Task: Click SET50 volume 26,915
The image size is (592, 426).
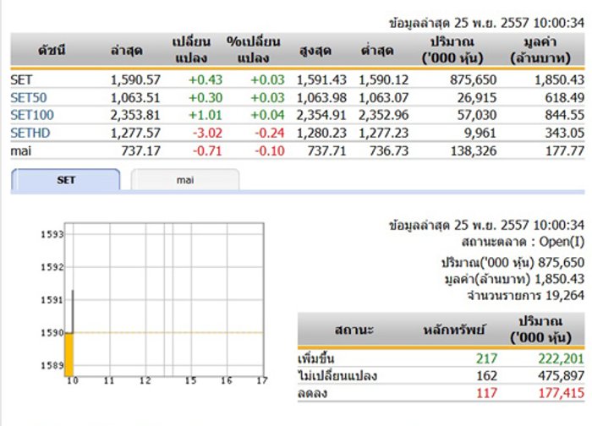Action: tap(477, 98)
